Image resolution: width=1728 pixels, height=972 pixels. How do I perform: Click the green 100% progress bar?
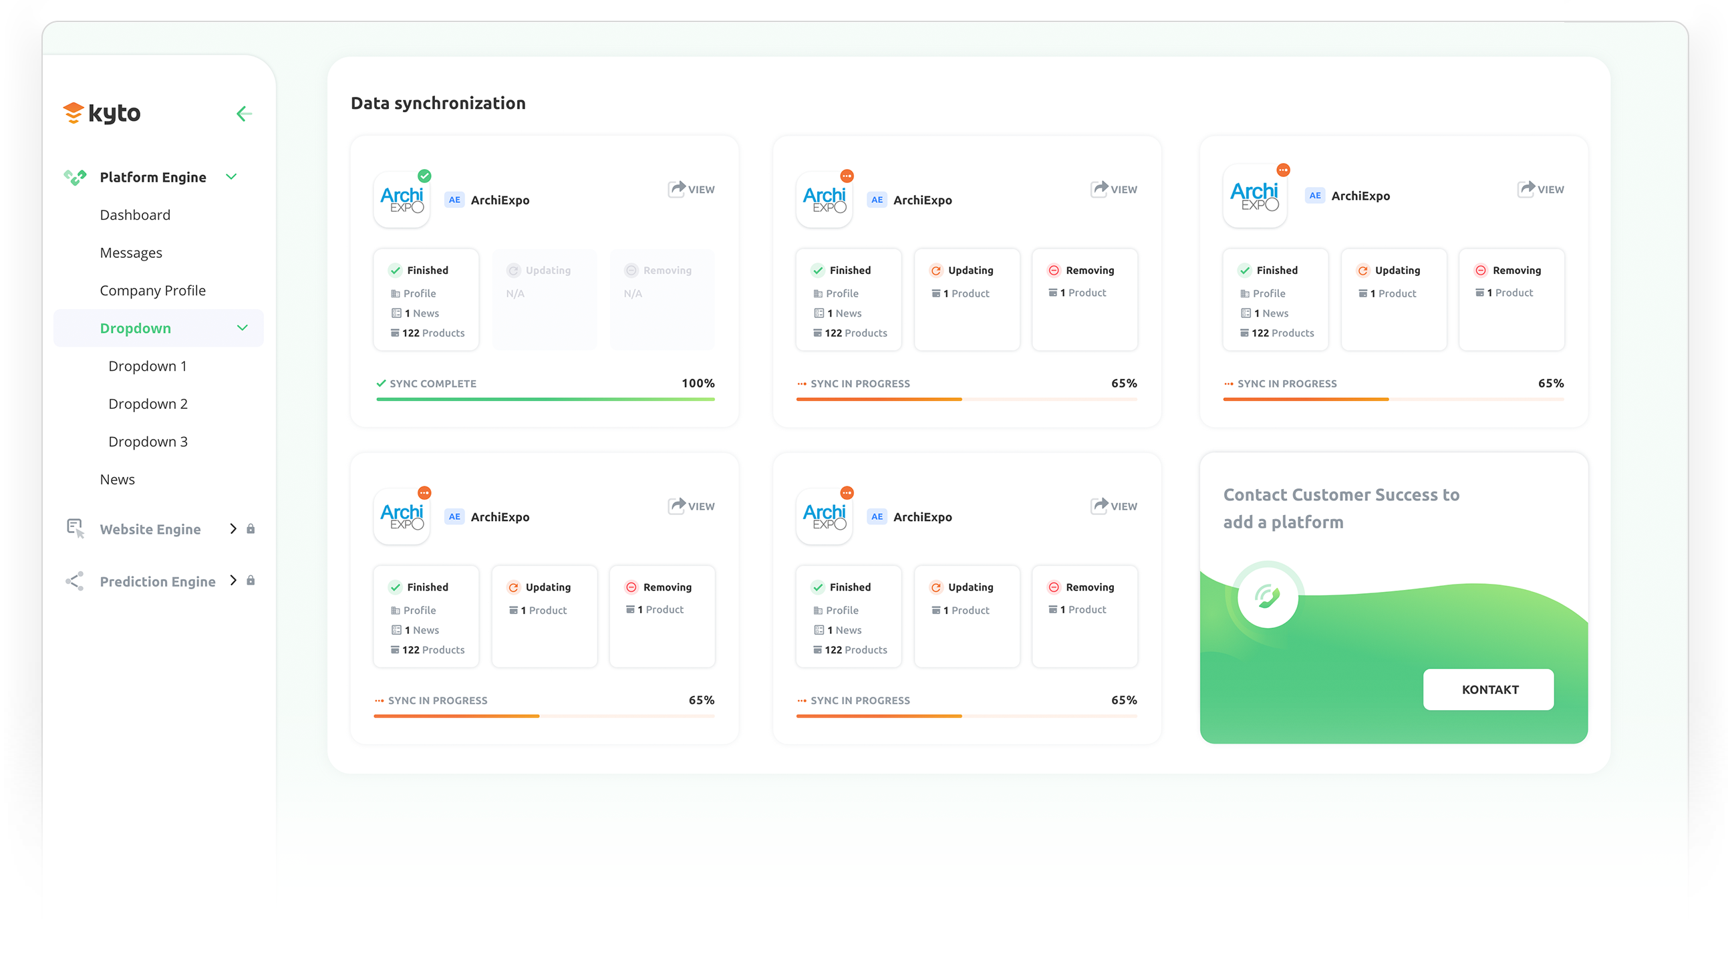click(545, 399)
